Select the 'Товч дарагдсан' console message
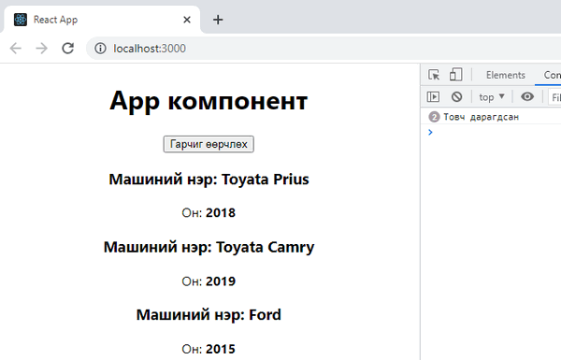The height and width of the screenshot is (360, 561). tap(482, 117)
